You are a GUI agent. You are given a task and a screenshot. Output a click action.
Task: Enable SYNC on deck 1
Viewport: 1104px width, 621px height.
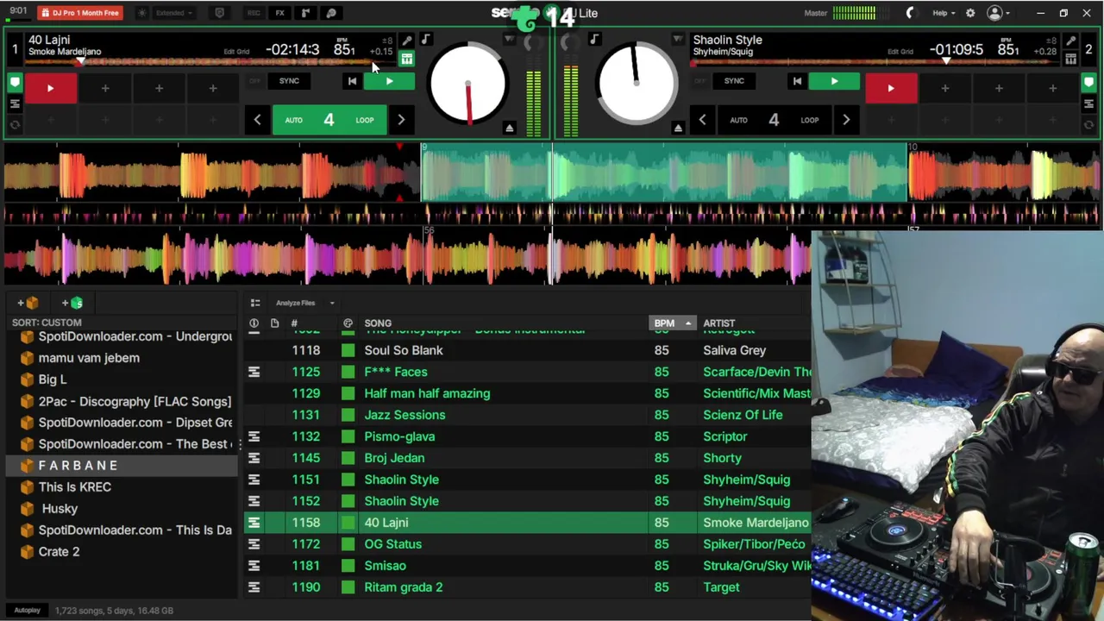tap(289, 81)
